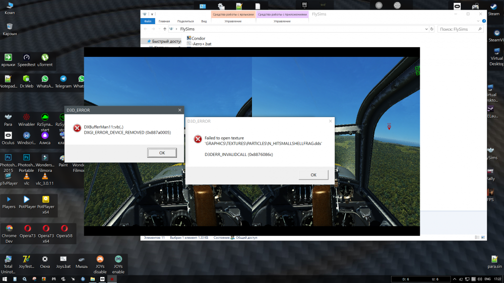The image size is (504, 283).
Task: Switch Explorer to large icons view
Action: (x=483, y=237)
